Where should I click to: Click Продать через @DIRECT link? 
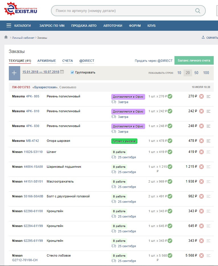pyautogui.click(x=154, y=61)
